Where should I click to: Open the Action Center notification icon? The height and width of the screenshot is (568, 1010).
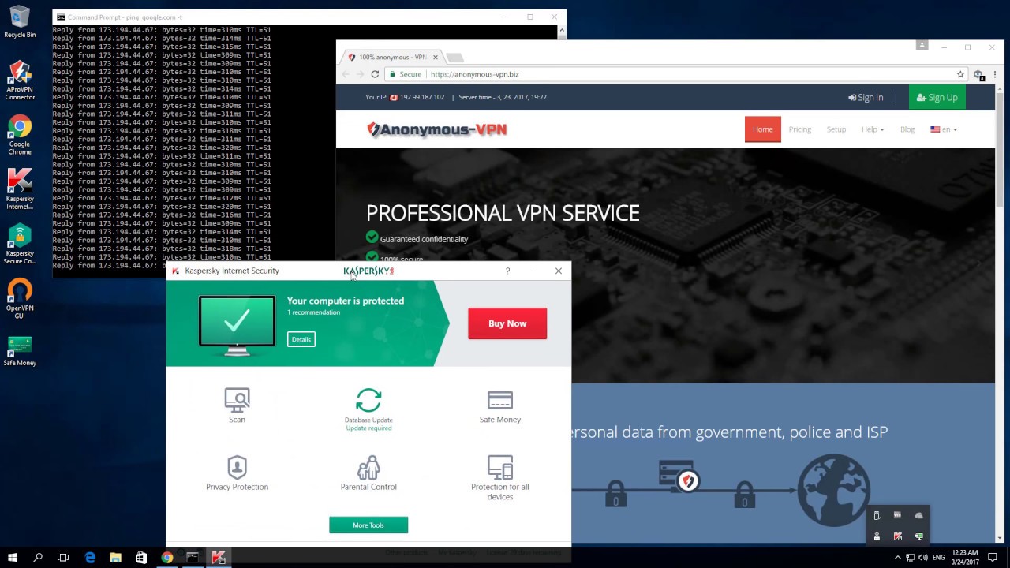tap(993, 558)
